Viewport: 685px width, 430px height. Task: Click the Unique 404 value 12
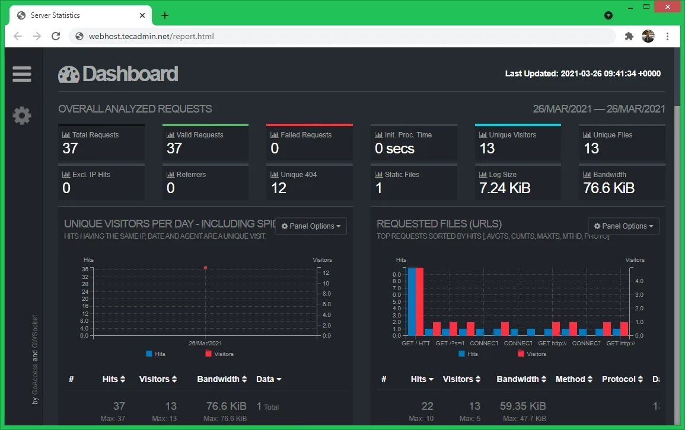pyautogui.click(x=279, y=188)
